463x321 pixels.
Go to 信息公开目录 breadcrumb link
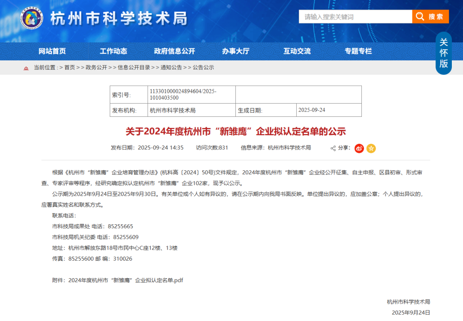pos(134,68)
